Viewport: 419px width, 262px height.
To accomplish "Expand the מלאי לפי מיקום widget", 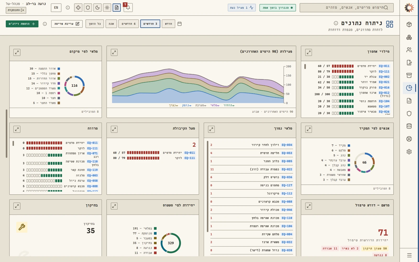I will [17, 52].
